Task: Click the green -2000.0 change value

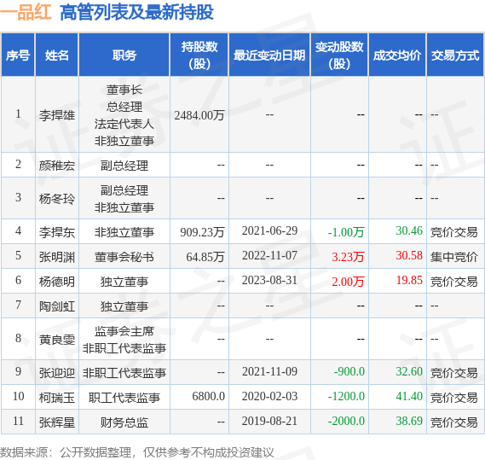Action: coord(346,421)
